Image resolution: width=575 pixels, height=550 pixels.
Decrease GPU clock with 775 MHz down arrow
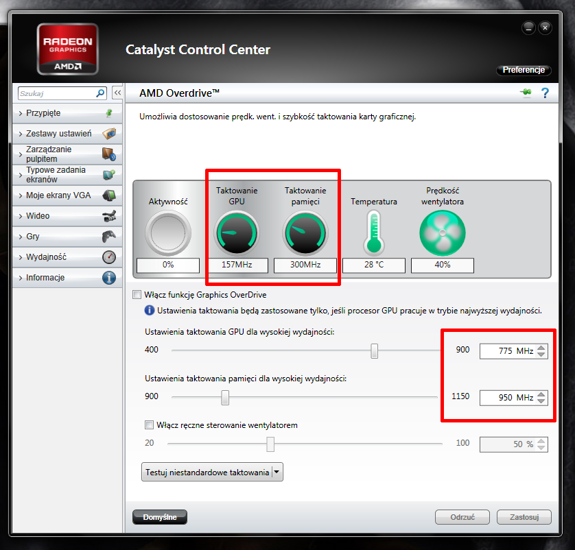[541, 355]
